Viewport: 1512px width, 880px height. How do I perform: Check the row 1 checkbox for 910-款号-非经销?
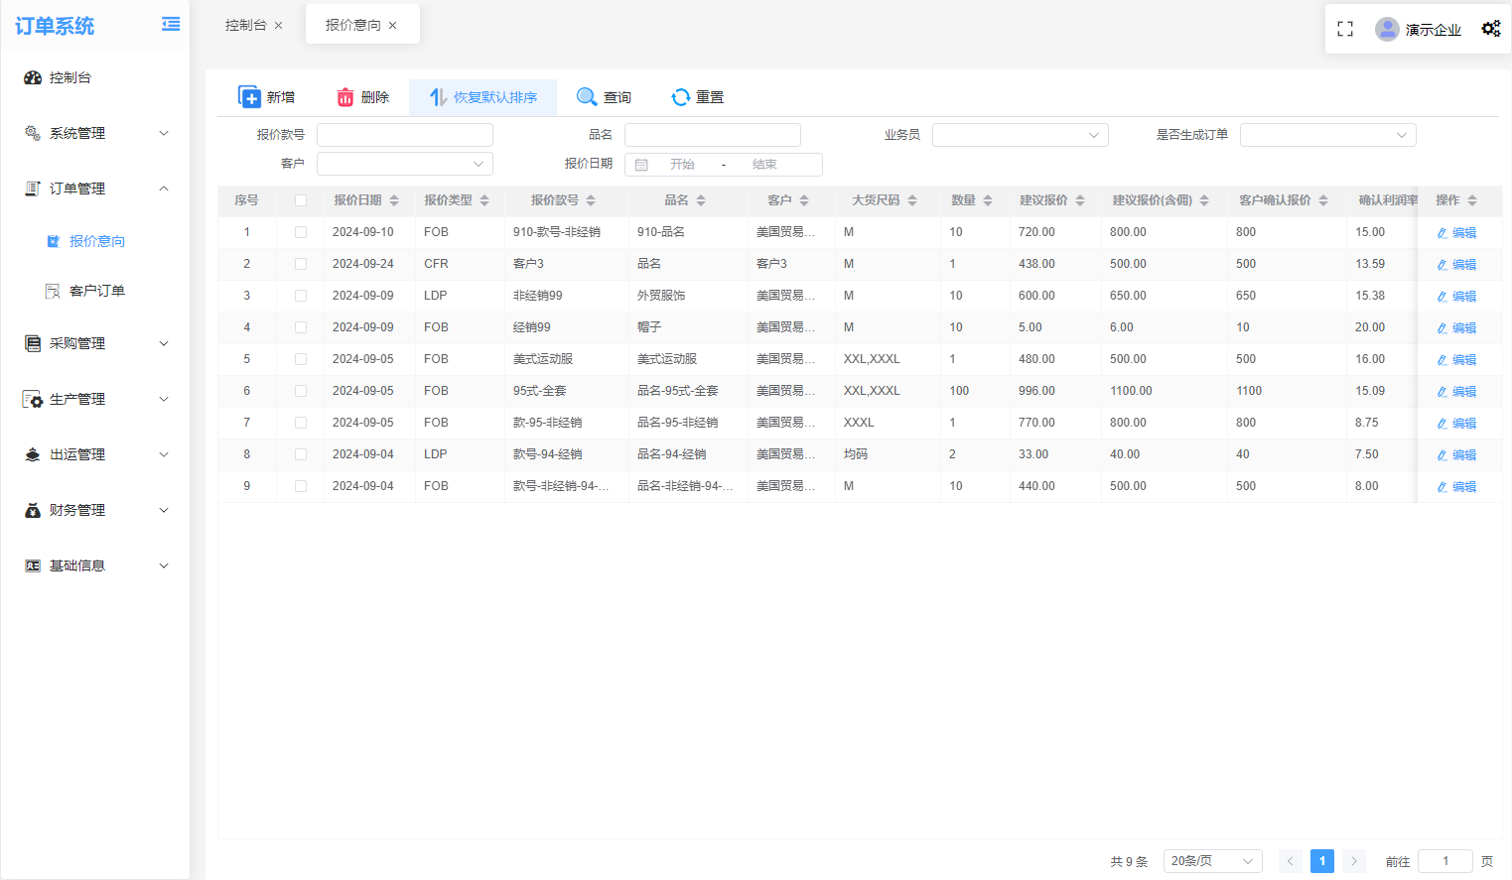point(301,232)
